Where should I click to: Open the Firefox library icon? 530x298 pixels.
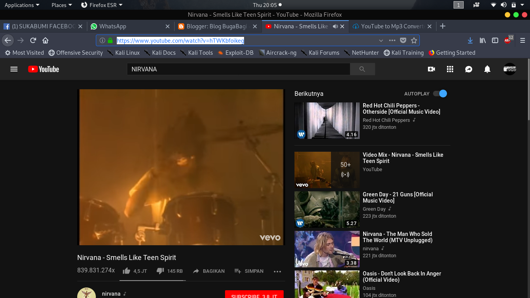point(483,40)
